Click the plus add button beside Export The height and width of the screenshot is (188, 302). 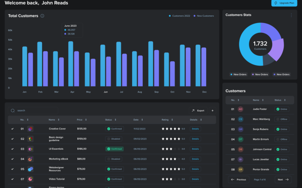point(212,111)
